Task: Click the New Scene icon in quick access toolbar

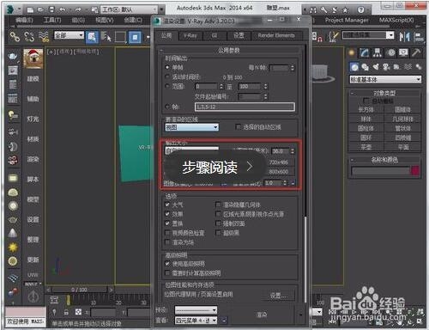Action: click(30, 9)
